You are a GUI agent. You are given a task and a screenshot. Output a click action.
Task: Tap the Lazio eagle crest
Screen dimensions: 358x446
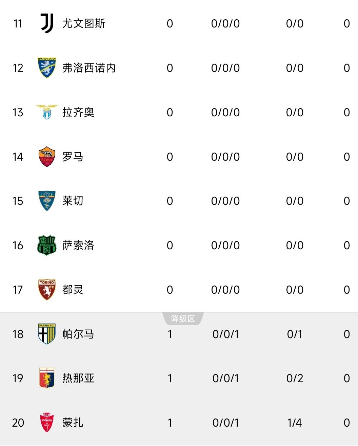coord(47,112)
